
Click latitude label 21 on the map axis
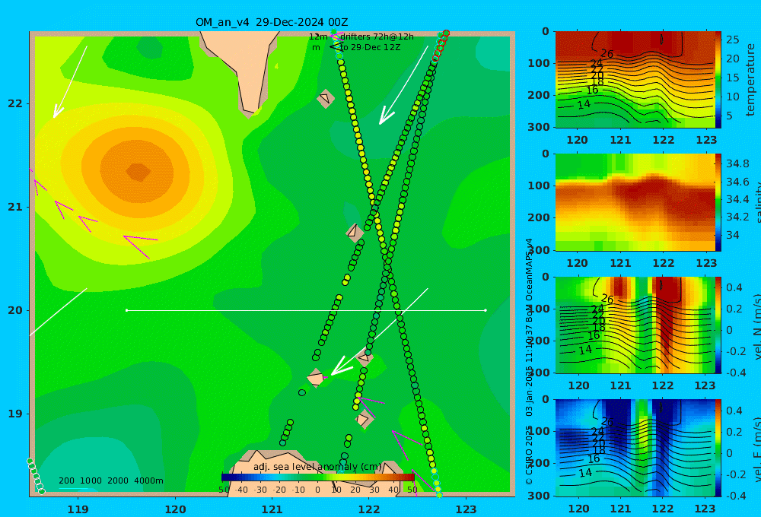coord(15,207)
